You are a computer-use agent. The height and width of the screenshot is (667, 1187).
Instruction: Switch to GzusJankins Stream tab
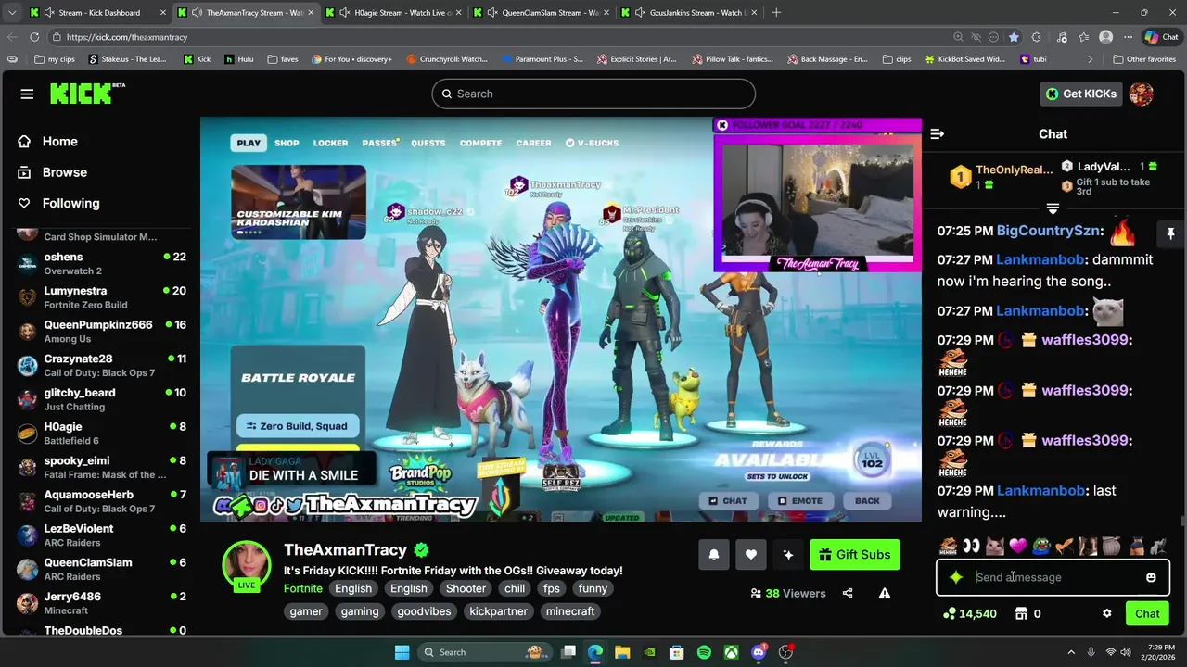click(x=691, y=13)
